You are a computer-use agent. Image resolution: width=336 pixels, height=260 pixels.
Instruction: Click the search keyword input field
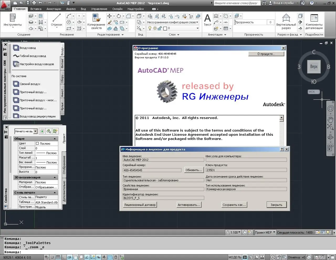[237, 3]
